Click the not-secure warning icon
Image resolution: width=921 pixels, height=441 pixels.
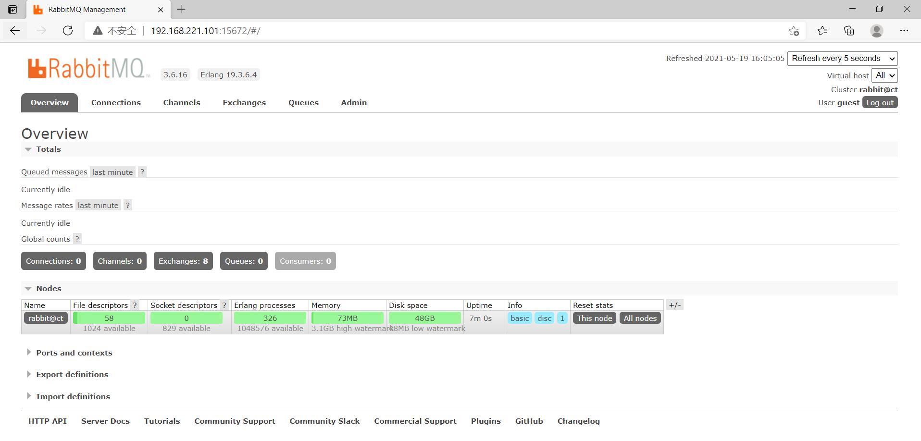click(x=98, y=31)
